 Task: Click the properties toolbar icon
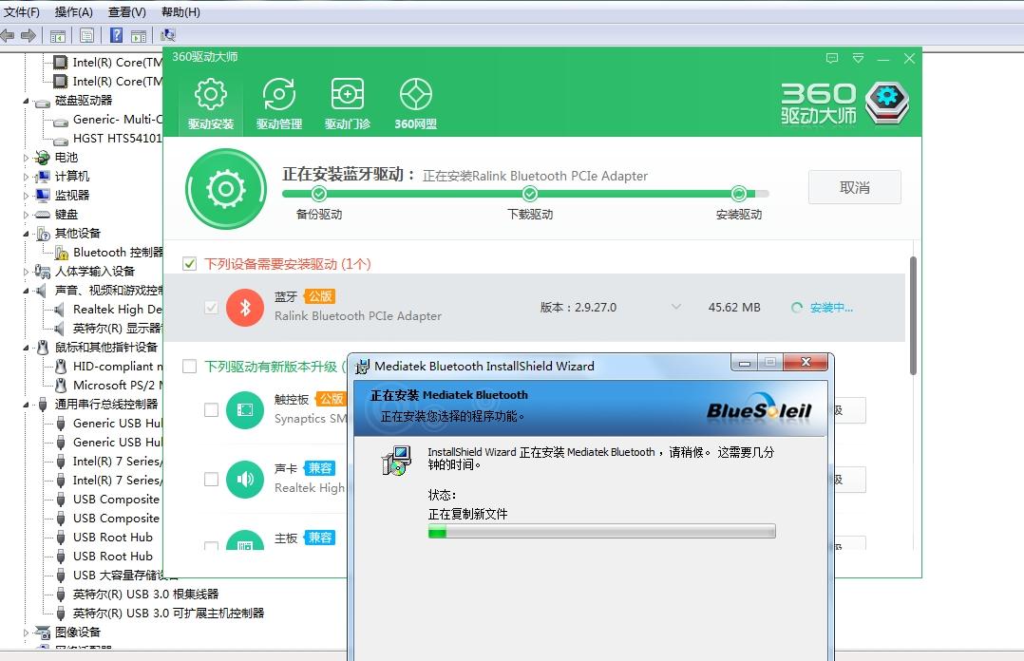(86, 36)
